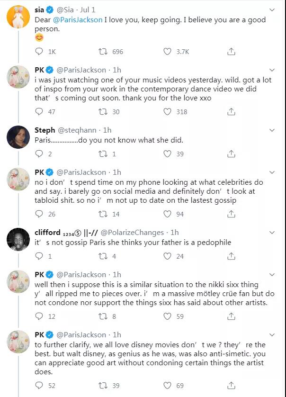286x397 pixels.
Task: Reply to Sia's tweet
Action: (x=39, y=51)
